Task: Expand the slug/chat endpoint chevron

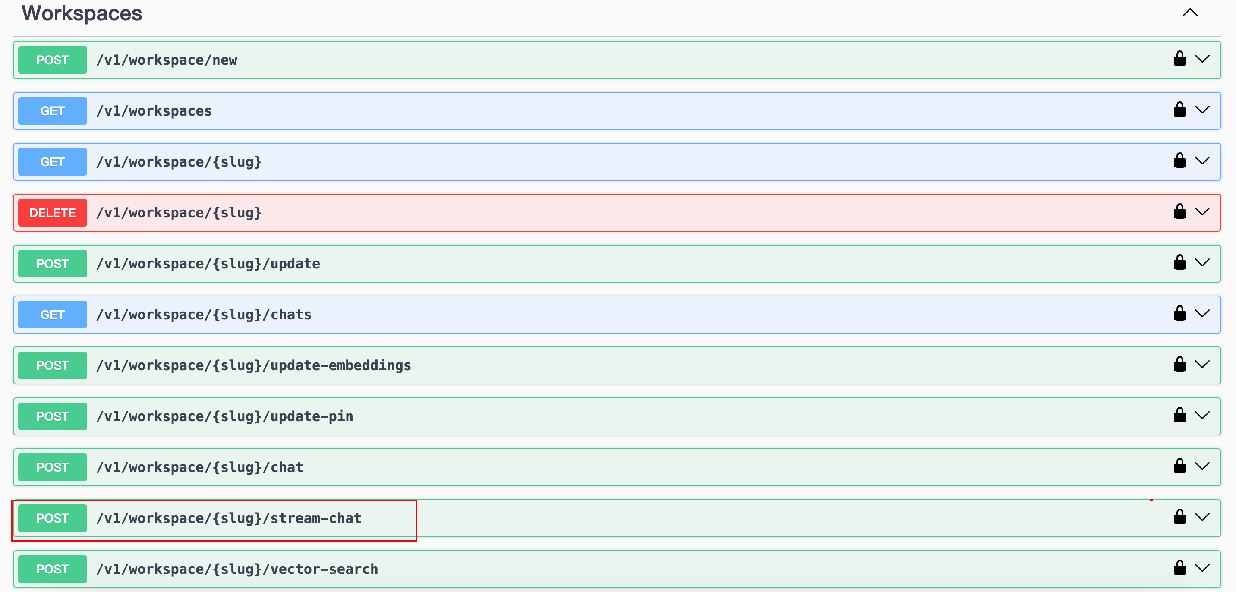Action: click(1202, 466)
